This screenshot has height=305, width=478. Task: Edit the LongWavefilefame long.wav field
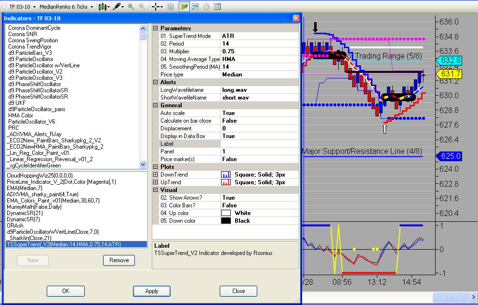pos(259,90)
